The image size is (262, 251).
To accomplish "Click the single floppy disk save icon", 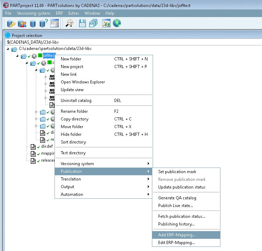I will tap(82, 23).
